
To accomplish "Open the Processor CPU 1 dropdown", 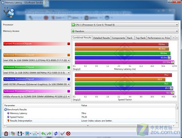I will (x=125, y=25).
